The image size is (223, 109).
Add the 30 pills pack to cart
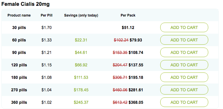pyautogui.click(x=184, y=27)
